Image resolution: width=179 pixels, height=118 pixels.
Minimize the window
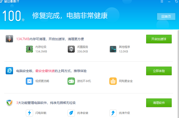(x=169, y=2)
